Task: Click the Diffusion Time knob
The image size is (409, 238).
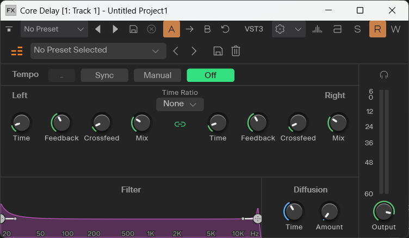Action: pos(294,211)
